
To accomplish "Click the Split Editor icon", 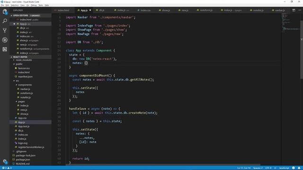I will click(x=294, y=10).
